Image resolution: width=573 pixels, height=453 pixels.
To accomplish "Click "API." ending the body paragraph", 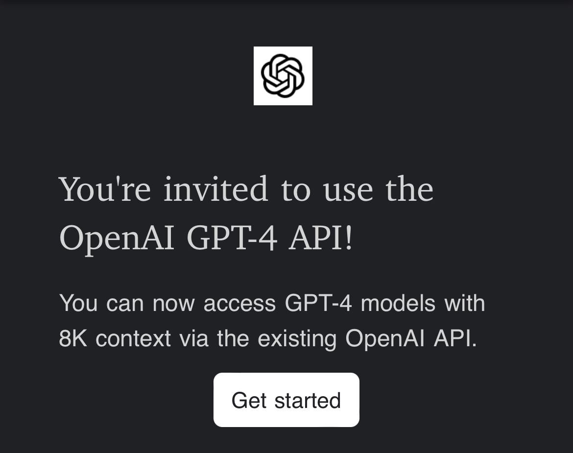I will [x=455, y=338].
